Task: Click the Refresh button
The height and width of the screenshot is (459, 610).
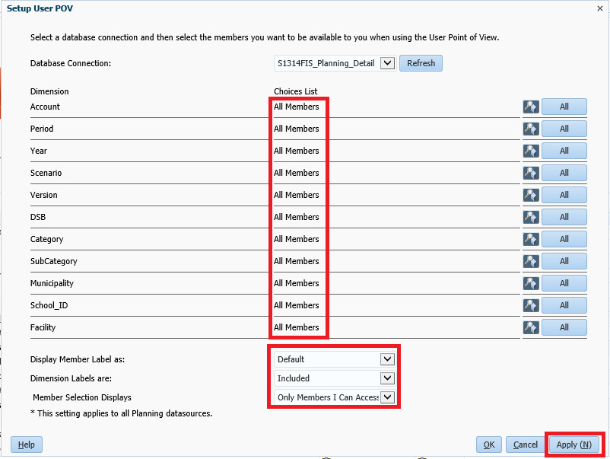Action: [x=421, y=63]
